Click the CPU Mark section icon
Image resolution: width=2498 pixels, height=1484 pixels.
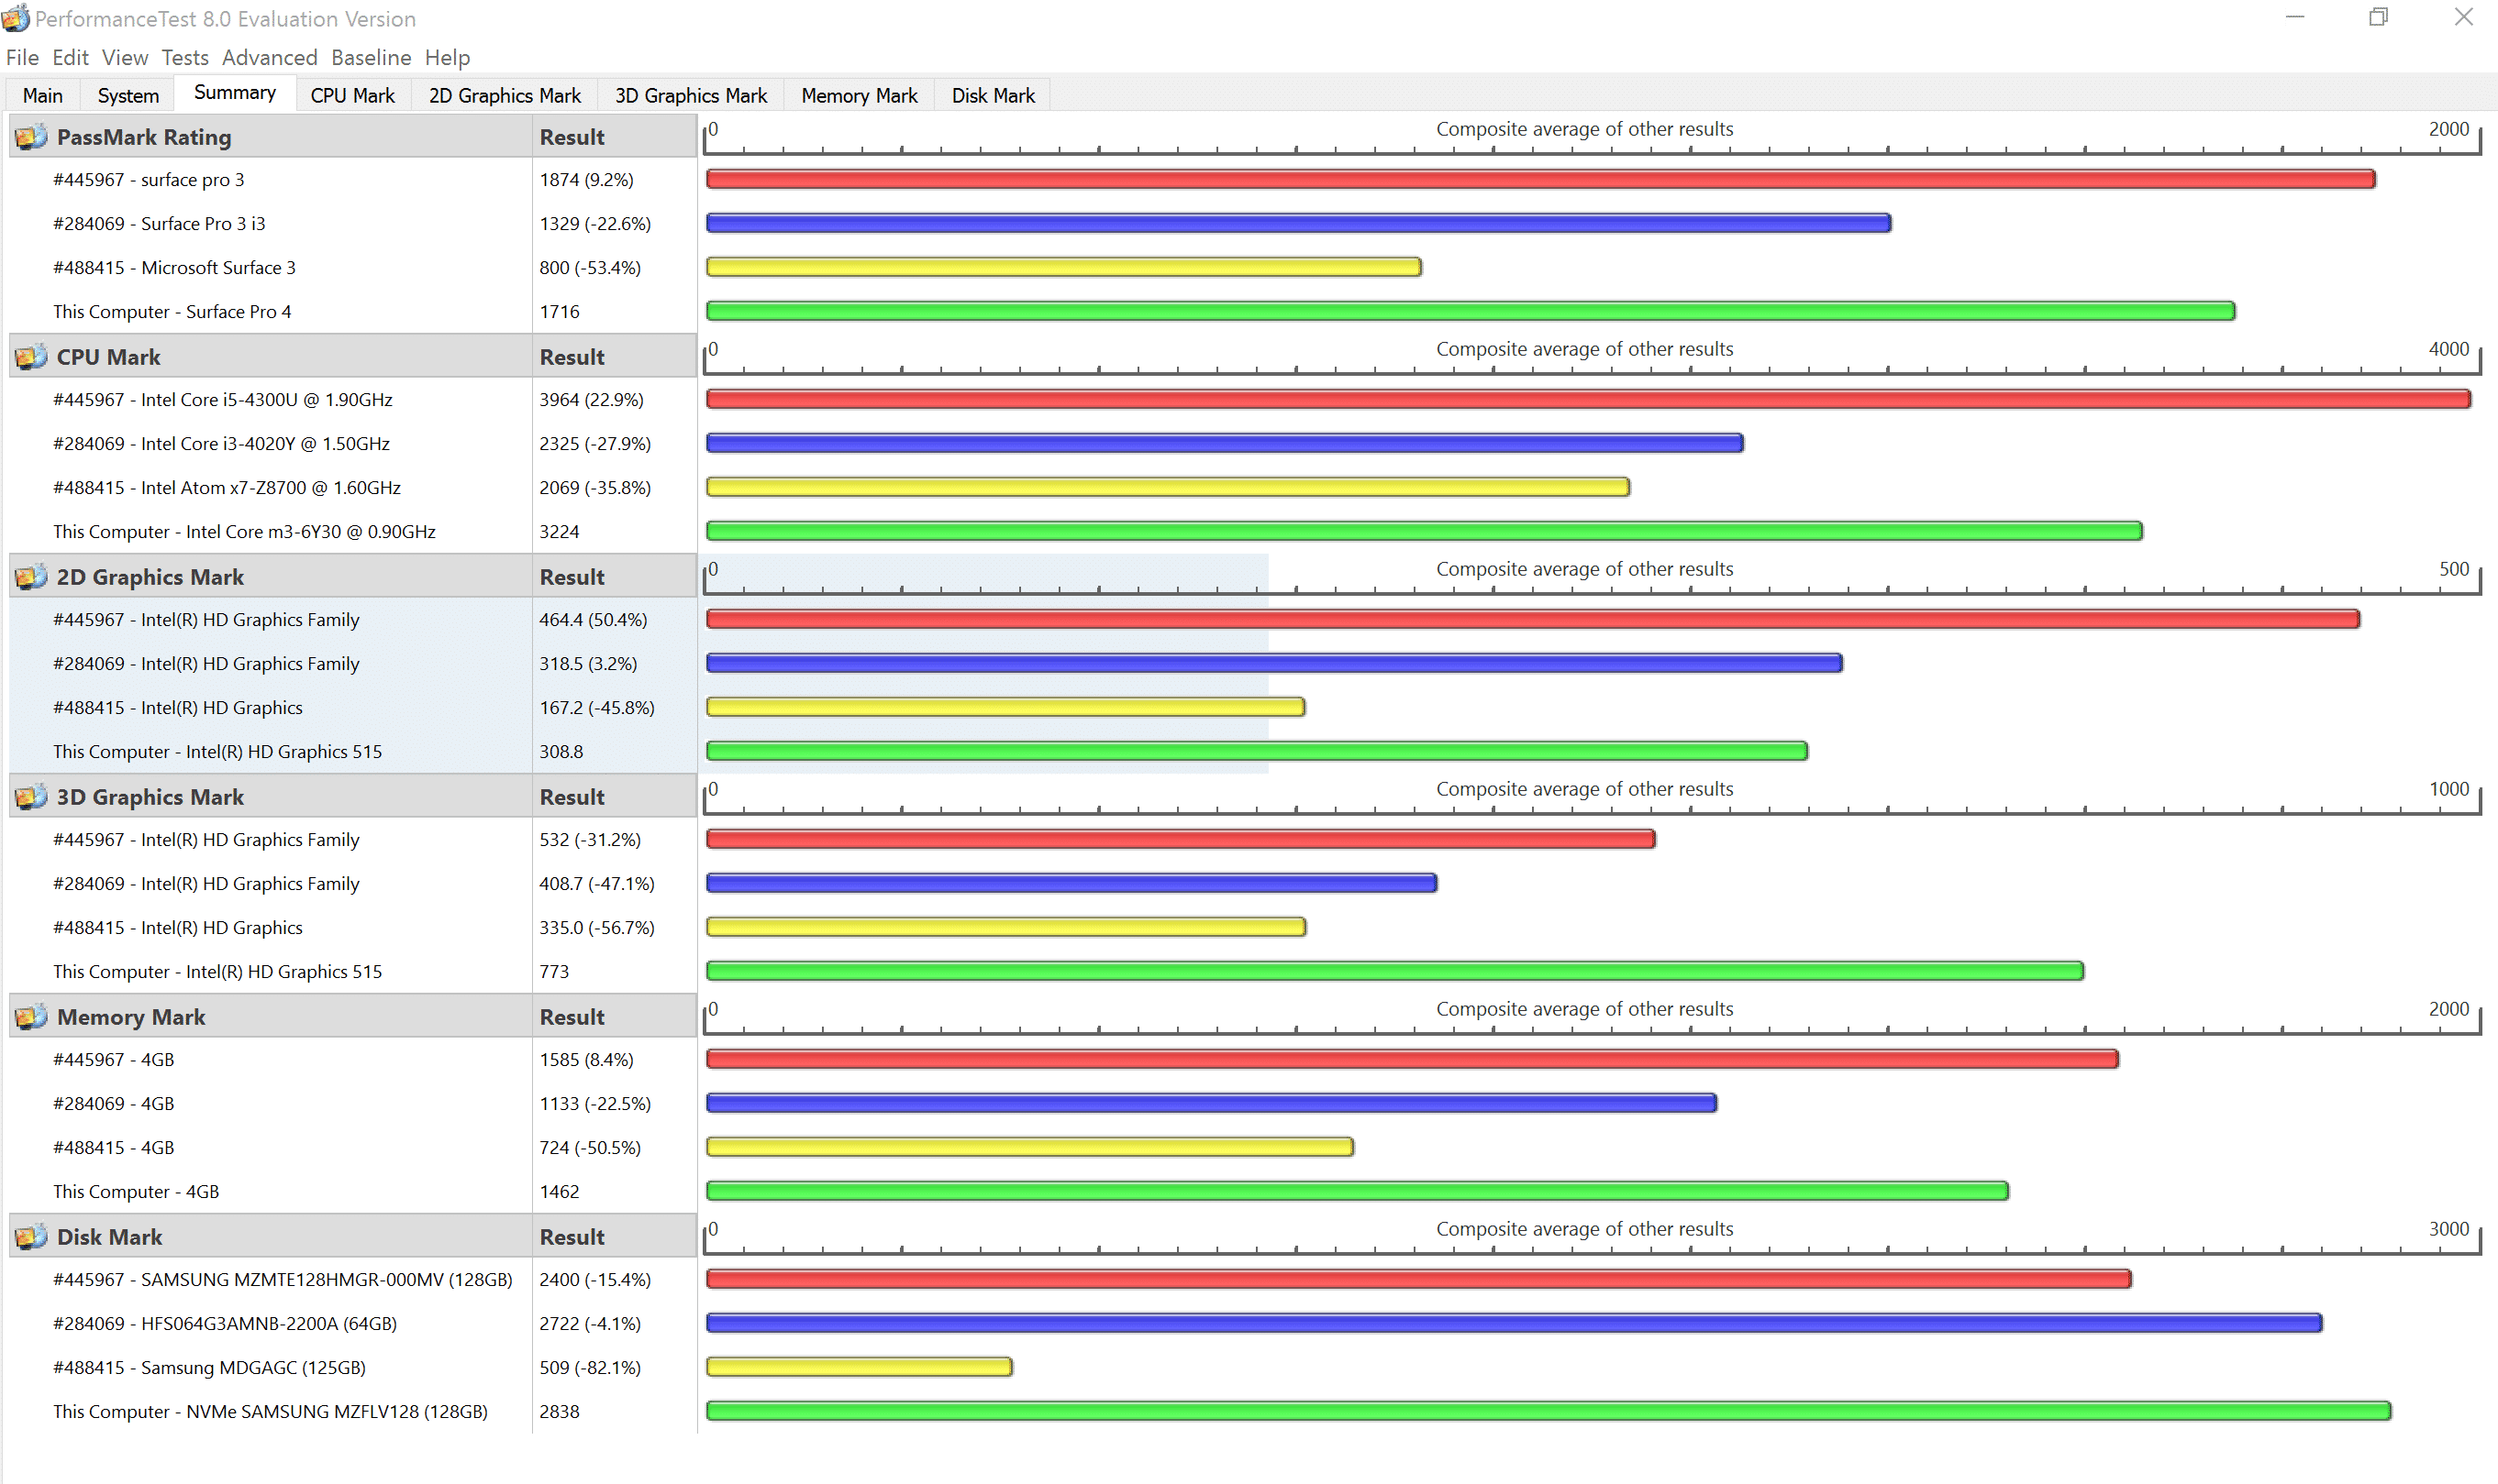point(31,357)
